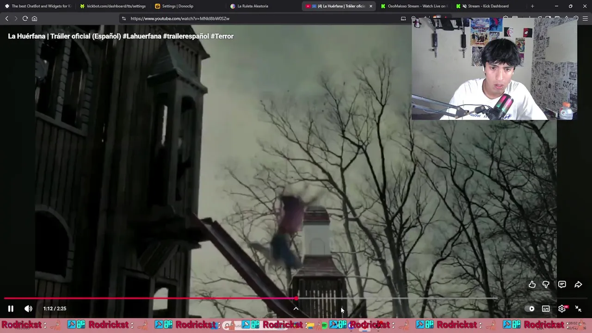
Task: Mute the video volume speaker icon
Action: coord(28,308)
